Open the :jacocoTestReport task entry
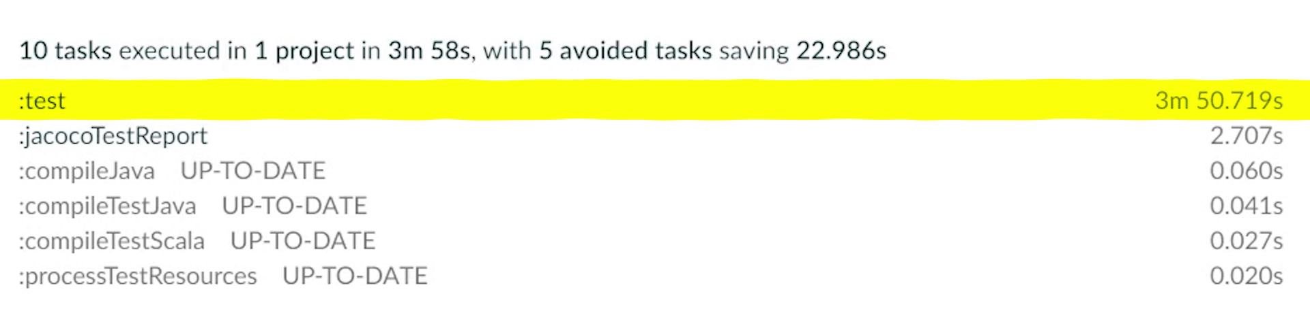Viewport: 1310px width, 324px height. (x=113, y=136)
